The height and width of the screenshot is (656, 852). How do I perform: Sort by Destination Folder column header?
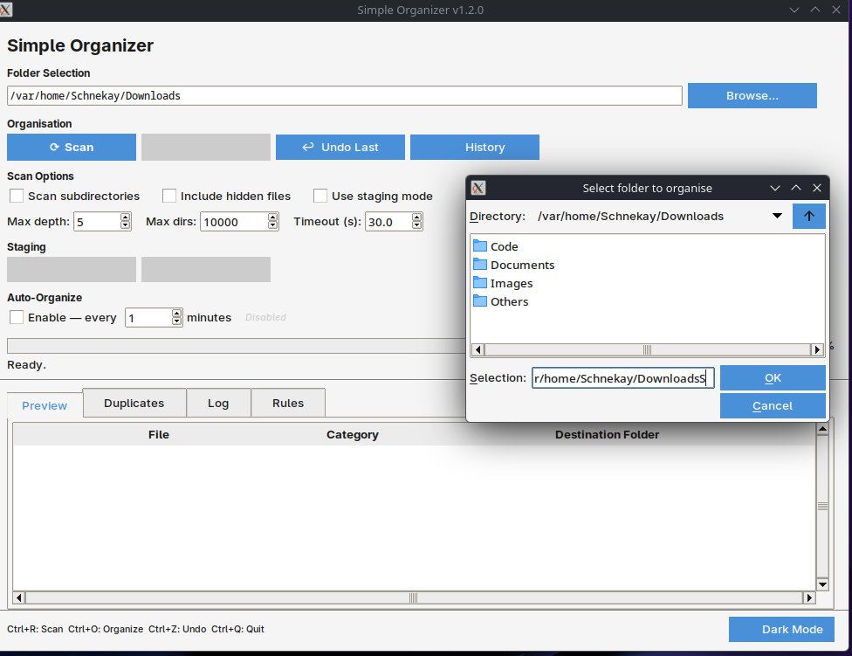pos(607,434)
